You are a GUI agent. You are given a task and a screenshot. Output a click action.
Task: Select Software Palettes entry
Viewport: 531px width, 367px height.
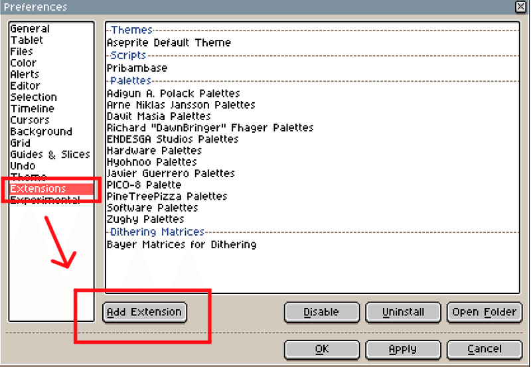[313, 208]
